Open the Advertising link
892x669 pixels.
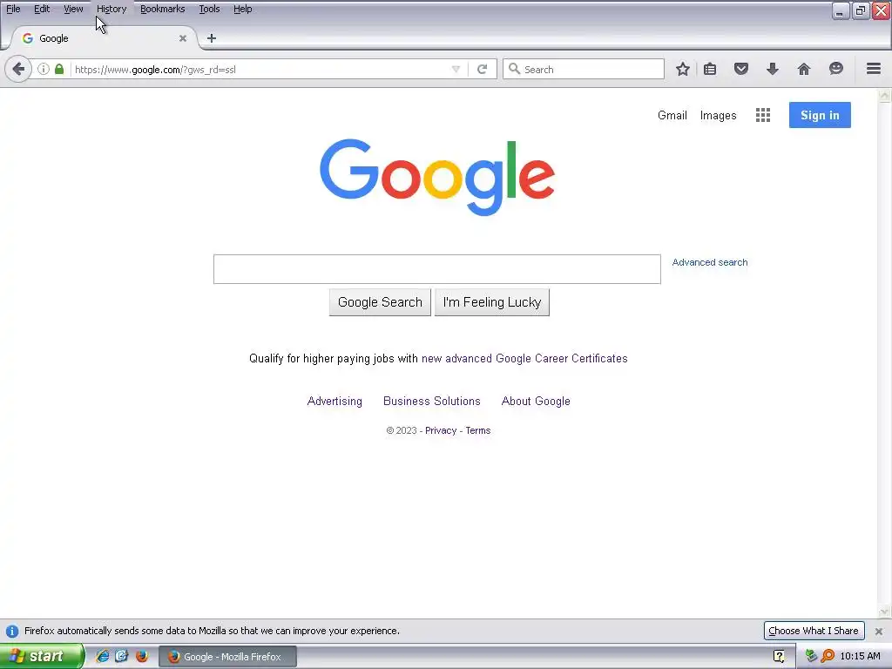click(x=334, y=401)
